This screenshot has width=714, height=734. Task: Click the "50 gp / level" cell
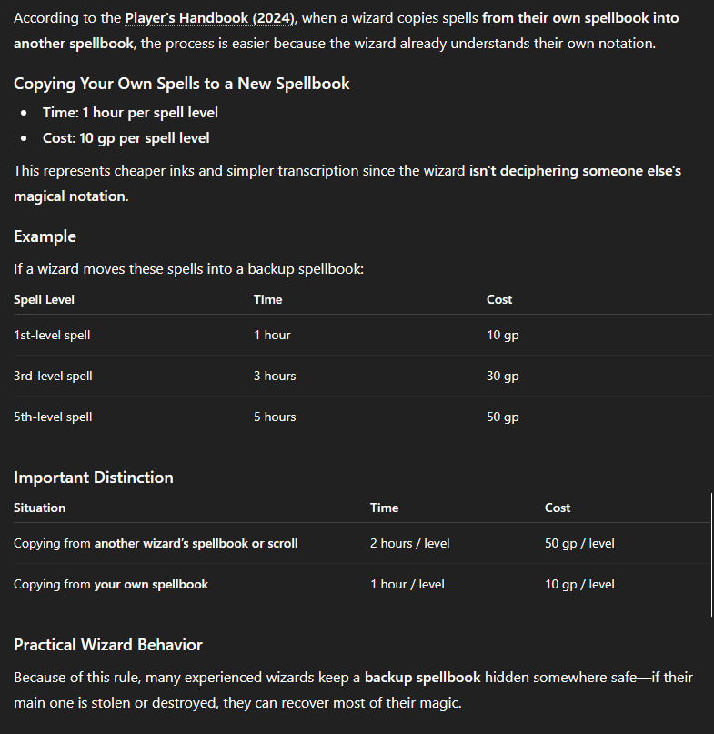point(579,543)
